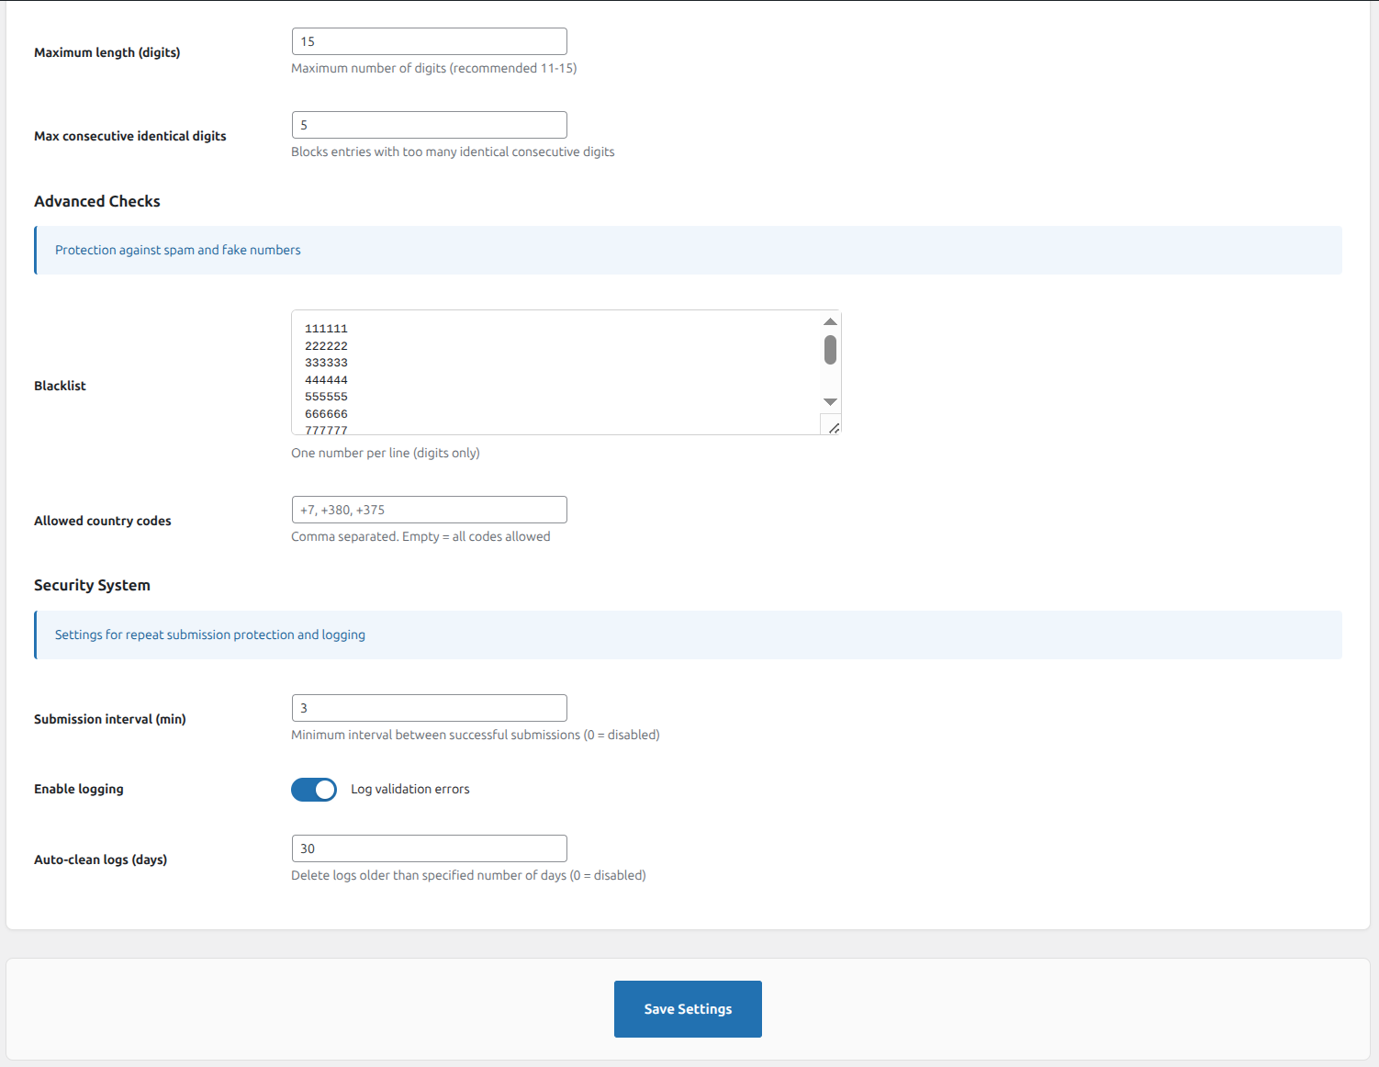Screen dimensions: 1379x1067
Task: Click the blacklist textarea scrollbar down arrow
Action: tap(830, 402)
